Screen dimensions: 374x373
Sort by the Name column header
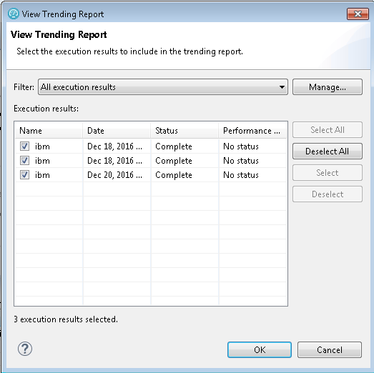click(49, 130)
